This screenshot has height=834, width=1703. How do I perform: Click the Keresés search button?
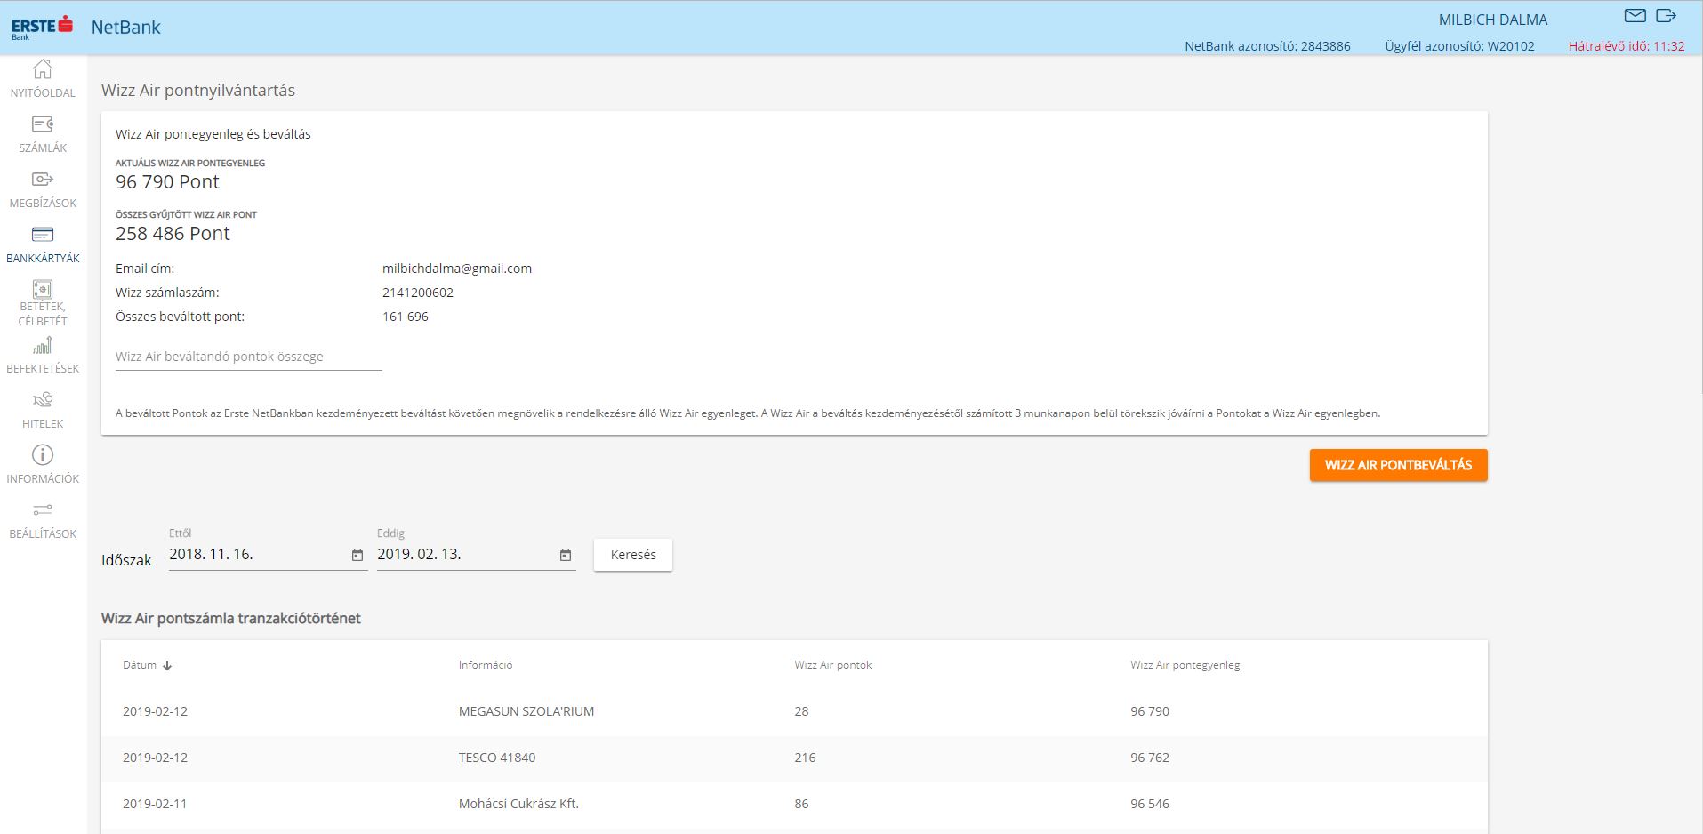point(633,555)
